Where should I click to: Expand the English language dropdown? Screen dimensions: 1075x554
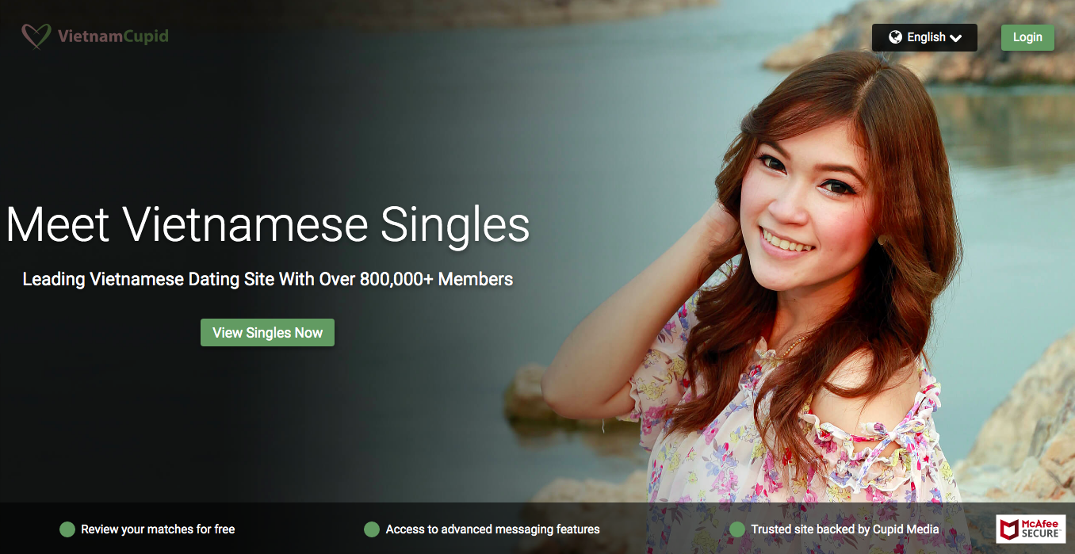(924, 37)
